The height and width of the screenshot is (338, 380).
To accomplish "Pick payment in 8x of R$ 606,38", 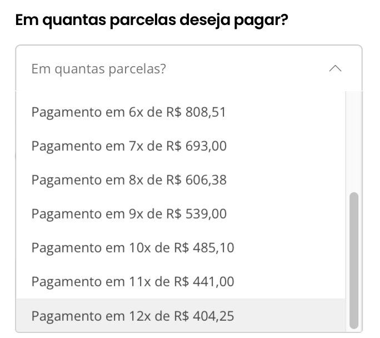I will pos(129,180).
